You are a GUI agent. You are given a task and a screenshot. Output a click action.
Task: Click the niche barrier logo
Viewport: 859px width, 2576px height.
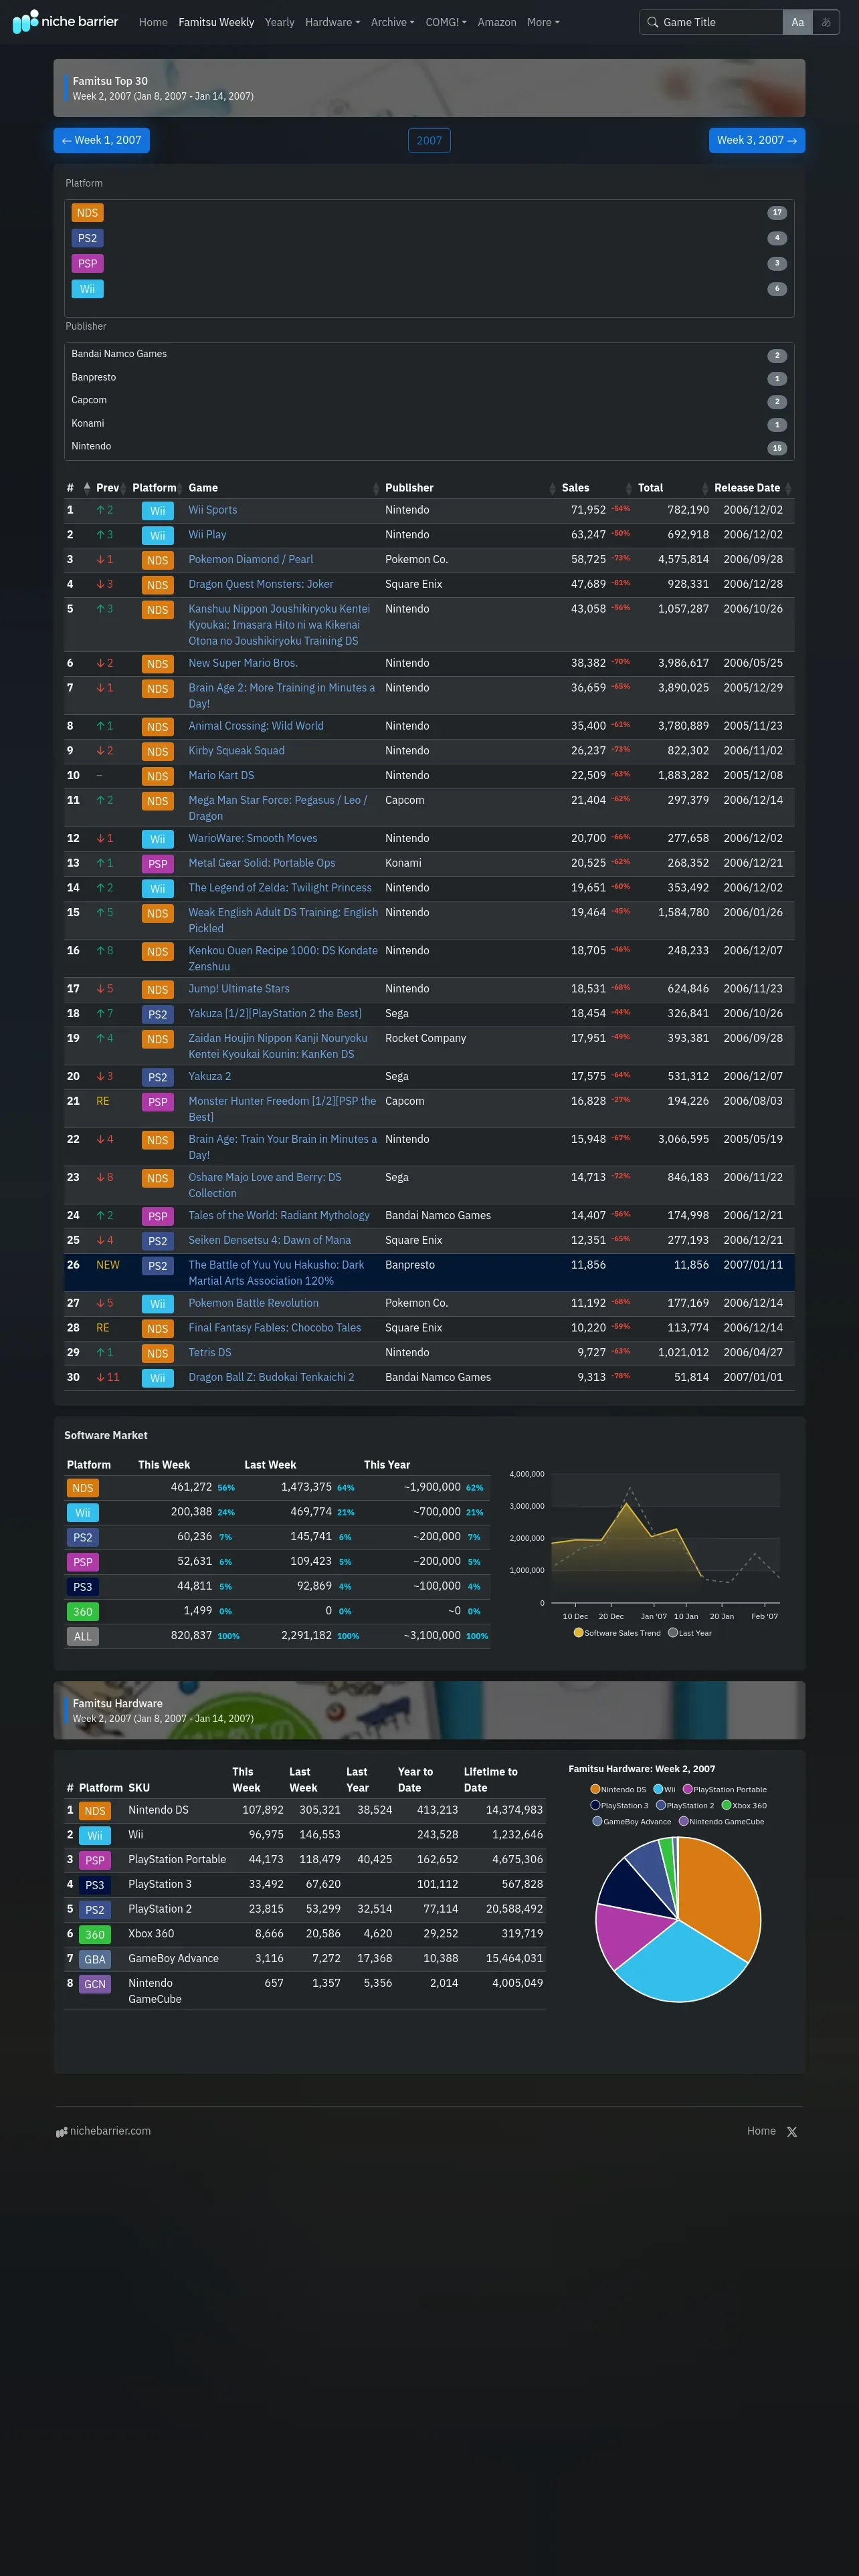point(65,21)
